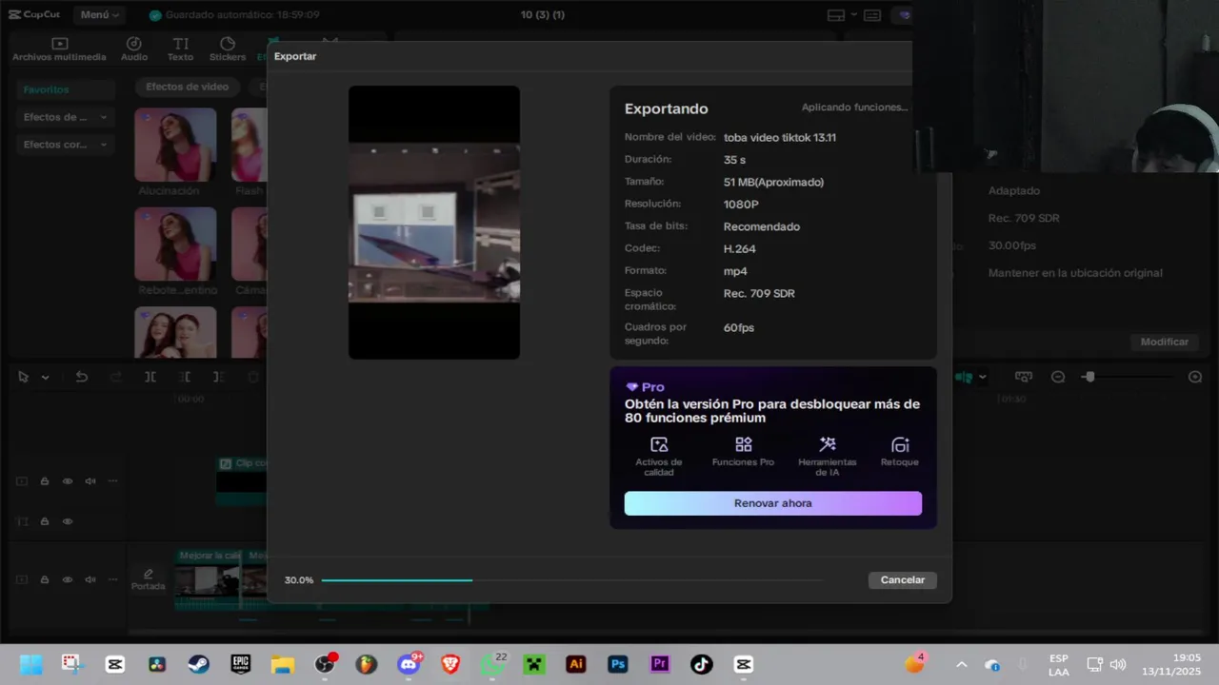Click the Funciones Pro icon

(x=744, y=444)
